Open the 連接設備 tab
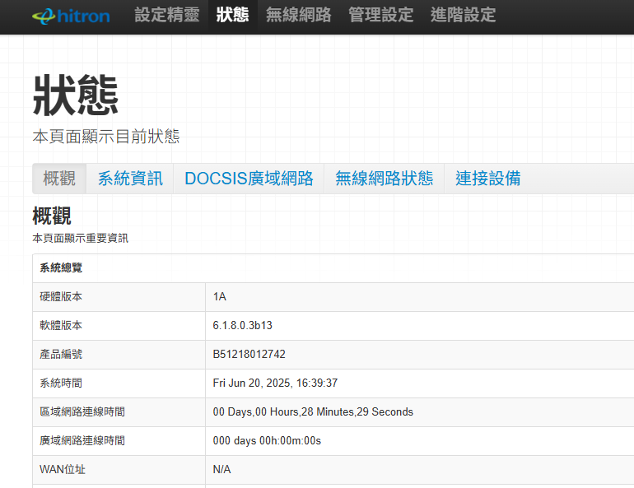 (x=488, y=179)
